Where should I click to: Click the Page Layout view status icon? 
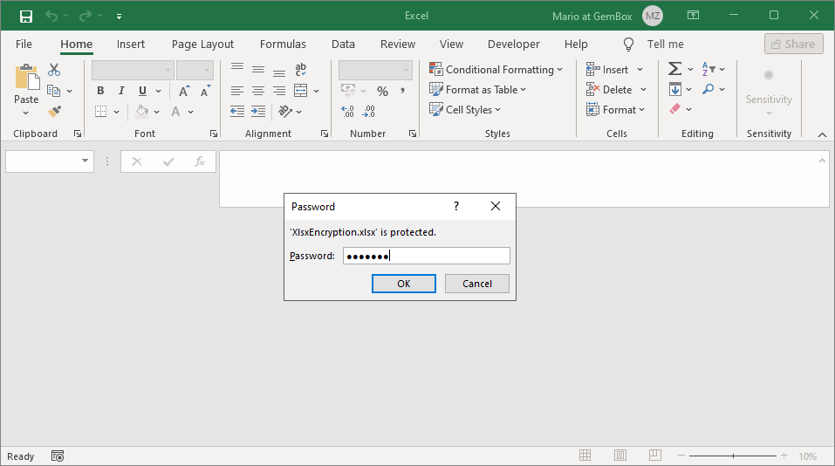tap(619, 456)
